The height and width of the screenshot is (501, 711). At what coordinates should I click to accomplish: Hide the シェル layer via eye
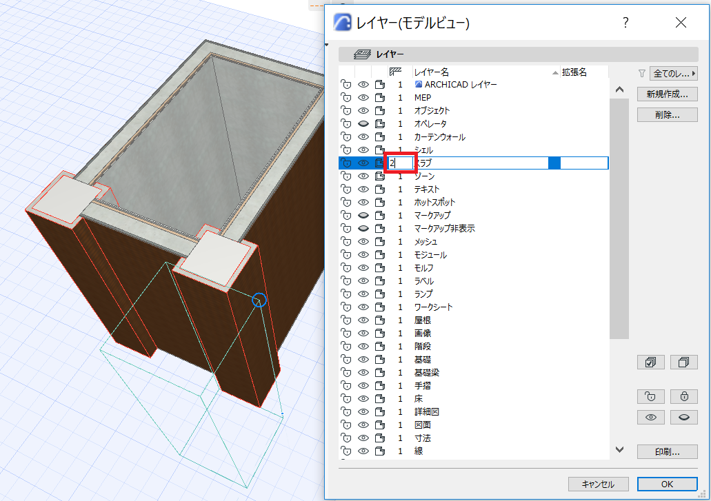pos(363,150)
